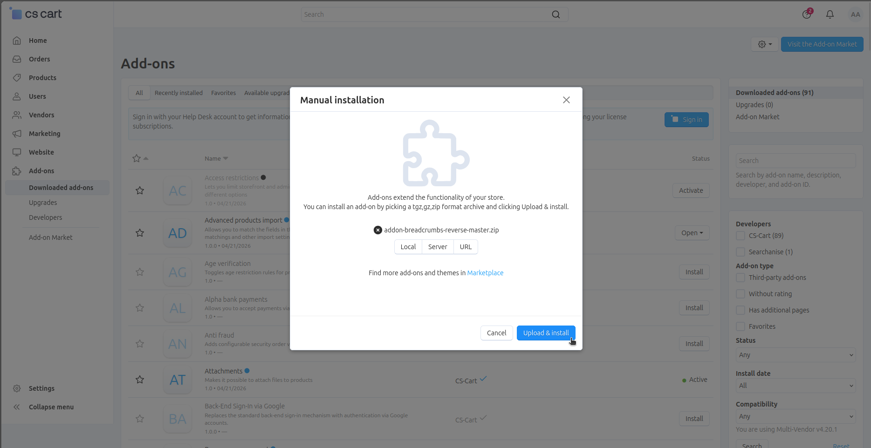Viewport: 871px width, 448px height.
Task: Close the Manual installation dialog
Action: tap(566, 100)
